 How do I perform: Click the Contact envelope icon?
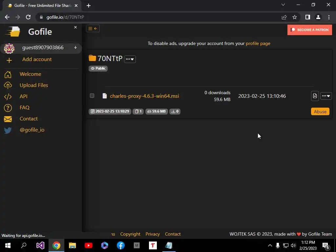[8, 119]
